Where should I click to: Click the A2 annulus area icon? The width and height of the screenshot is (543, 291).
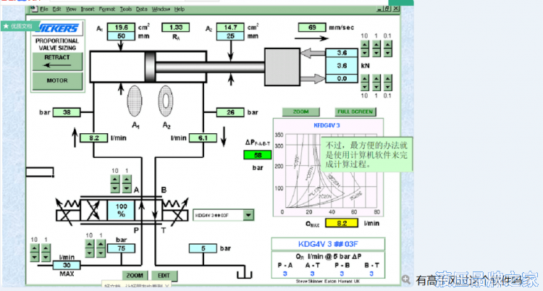pyautogui.click(x=167, y=101)
